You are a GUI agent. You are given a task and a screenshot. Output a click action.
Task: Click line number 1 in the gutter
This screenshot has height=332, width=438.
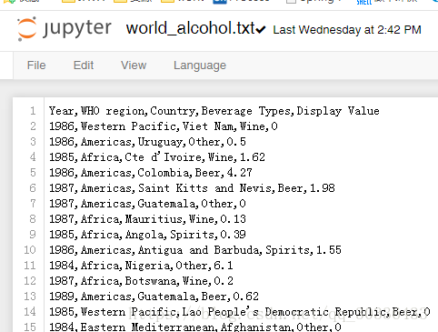pyautogui.click(x=33, y=111)
